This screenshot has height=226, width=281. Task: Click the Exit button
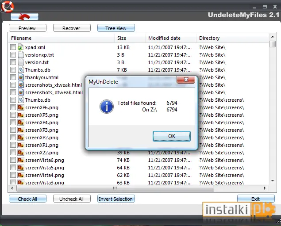256,199
